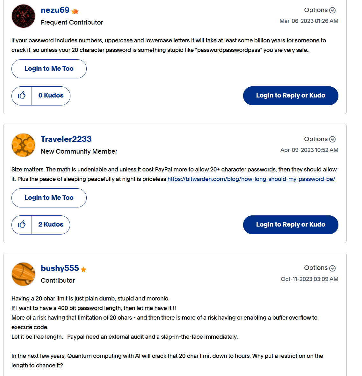Click Login to Reply or Kudo on nezu69's post
The width and height of the screenshot is (362, 376).
tap(291, 96)
